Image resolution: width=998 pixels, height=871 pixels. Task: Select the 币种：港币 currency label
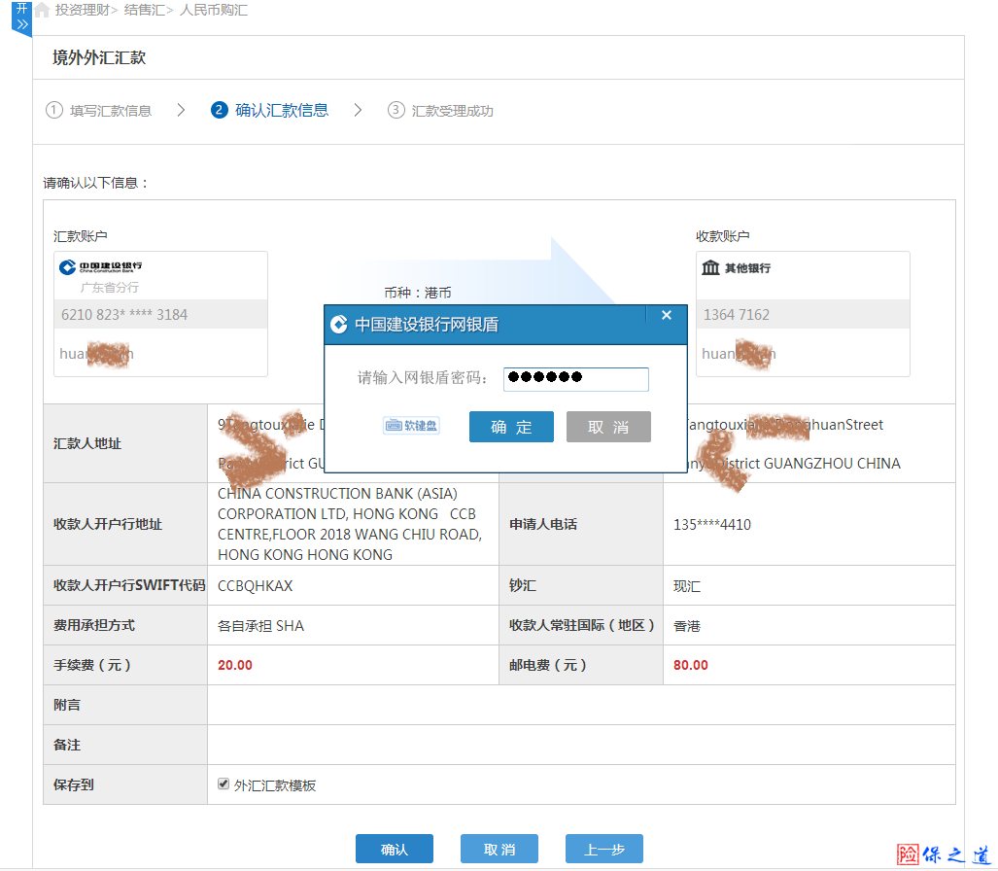418,293
